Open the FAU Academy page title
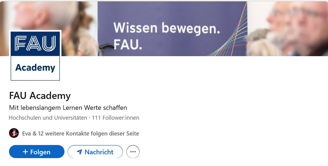328x166 pixels. [40, 96]
